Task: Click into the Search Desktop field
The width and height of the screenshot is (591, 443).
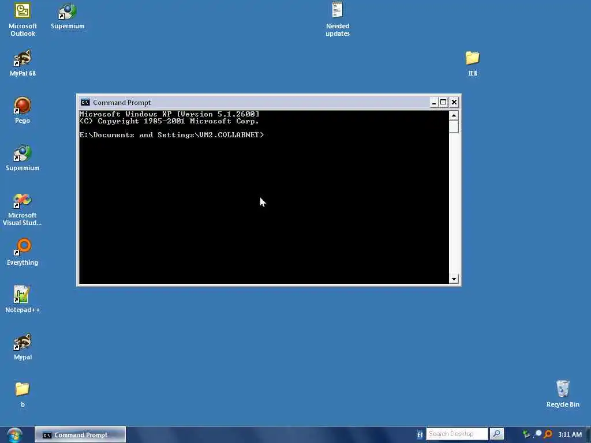Action: click(x=457, y=434)
